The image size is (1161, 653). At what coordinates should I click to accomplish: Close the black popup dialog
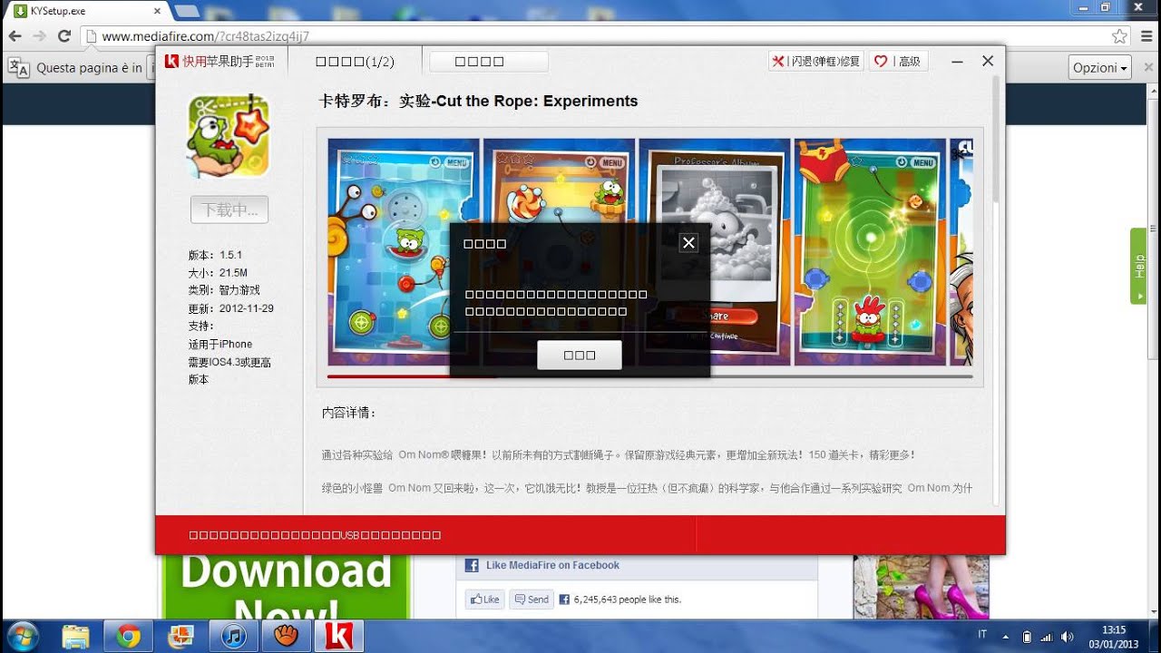tap(688, 242)
